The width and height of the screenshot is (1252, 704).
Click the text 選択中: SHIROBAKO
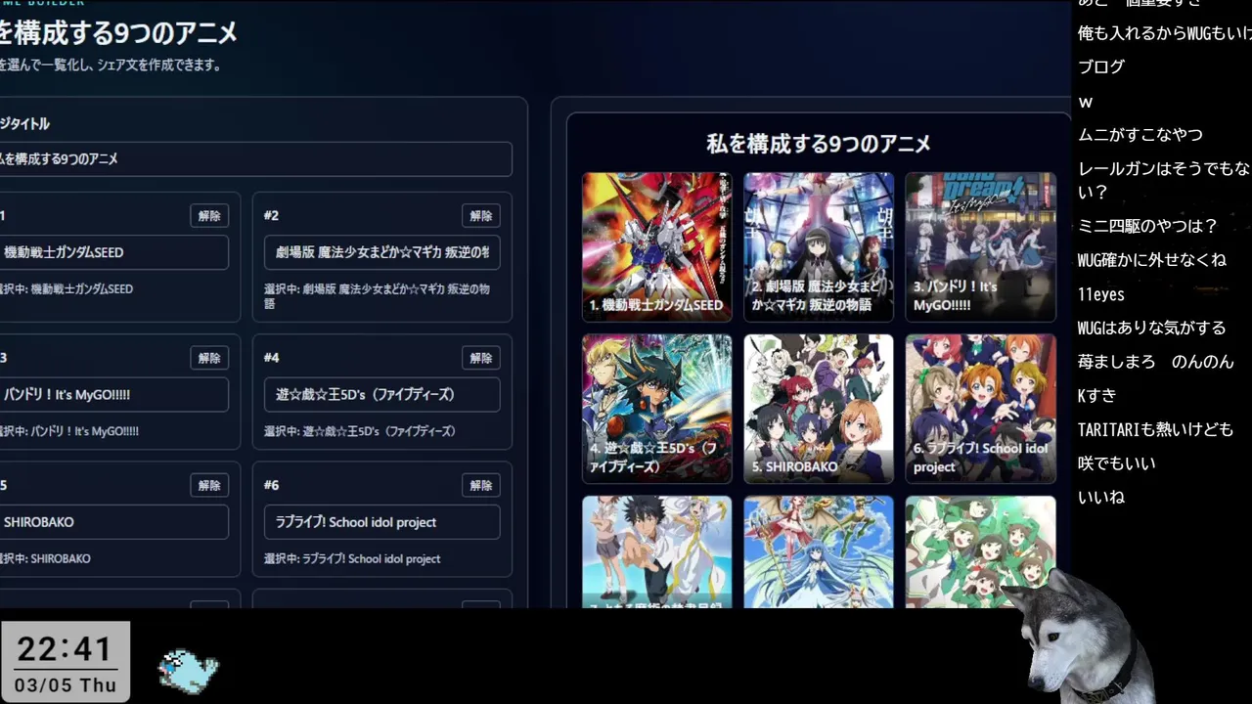(x=45, y=559)
